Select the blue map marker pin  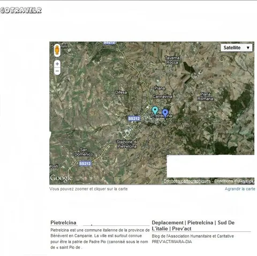point(165,113)
